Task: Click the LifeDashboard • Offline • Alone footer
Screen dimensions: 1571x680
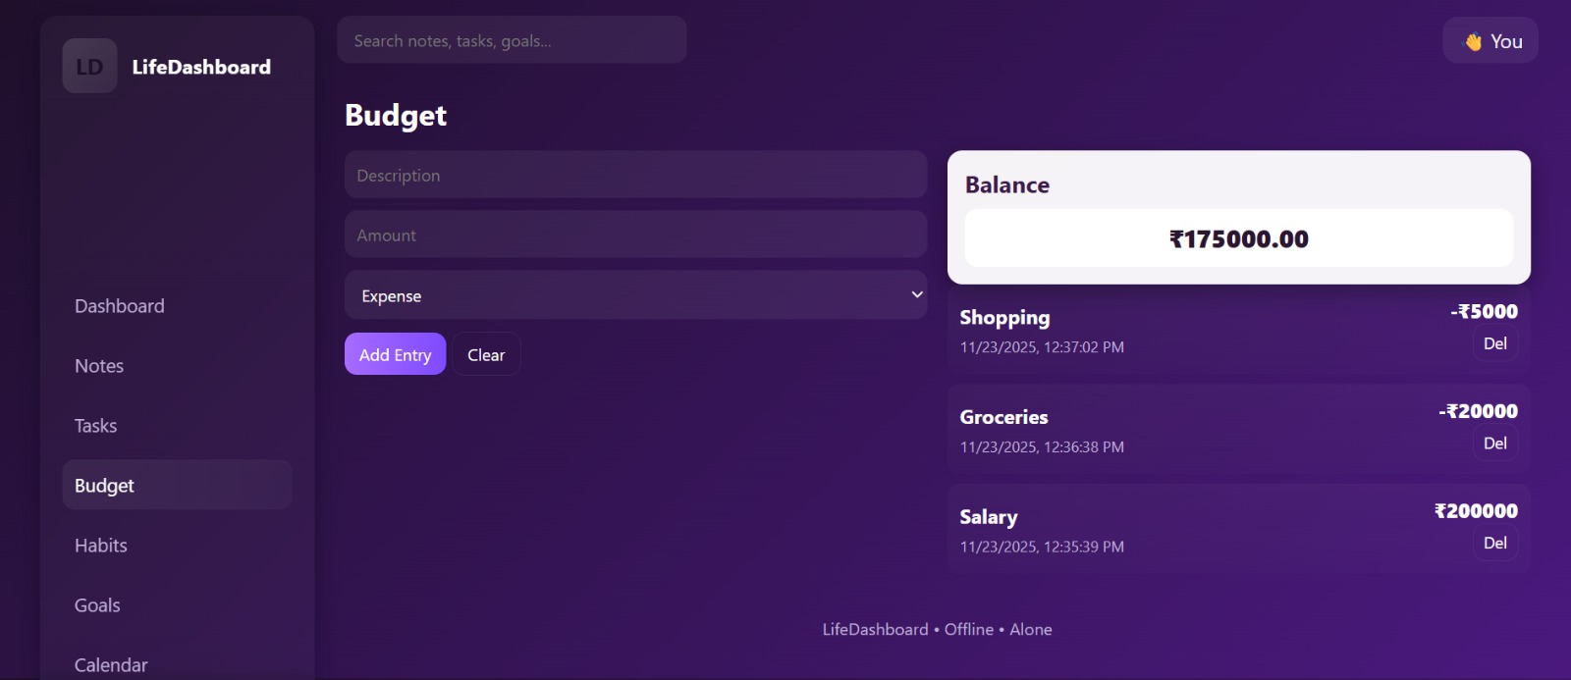Action: 938,630
